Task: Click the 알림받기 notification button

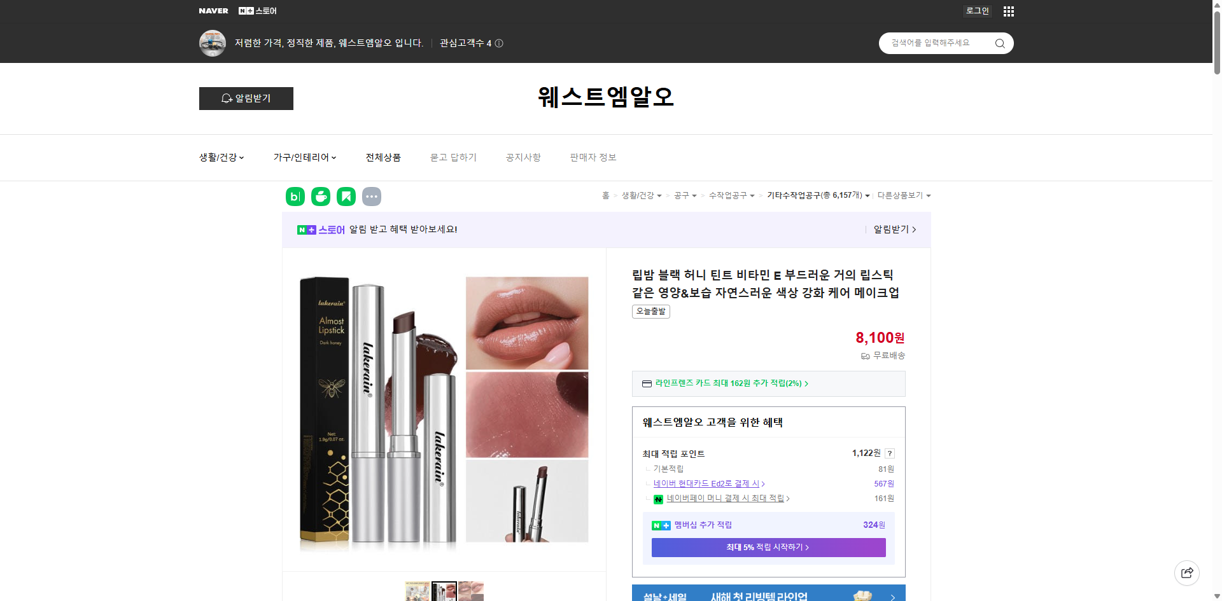Action: 246,99
